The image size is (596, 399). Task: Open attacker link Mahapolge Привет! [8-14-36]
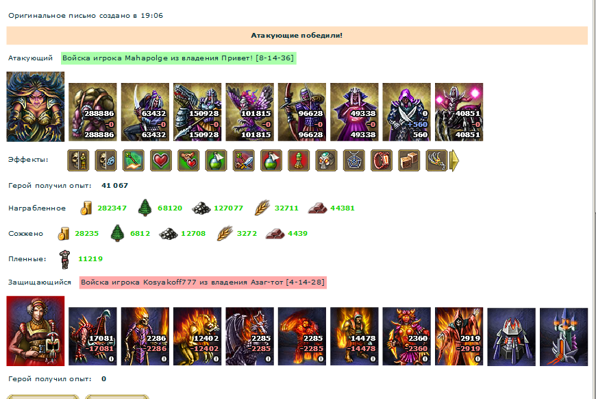pos(178,58)
